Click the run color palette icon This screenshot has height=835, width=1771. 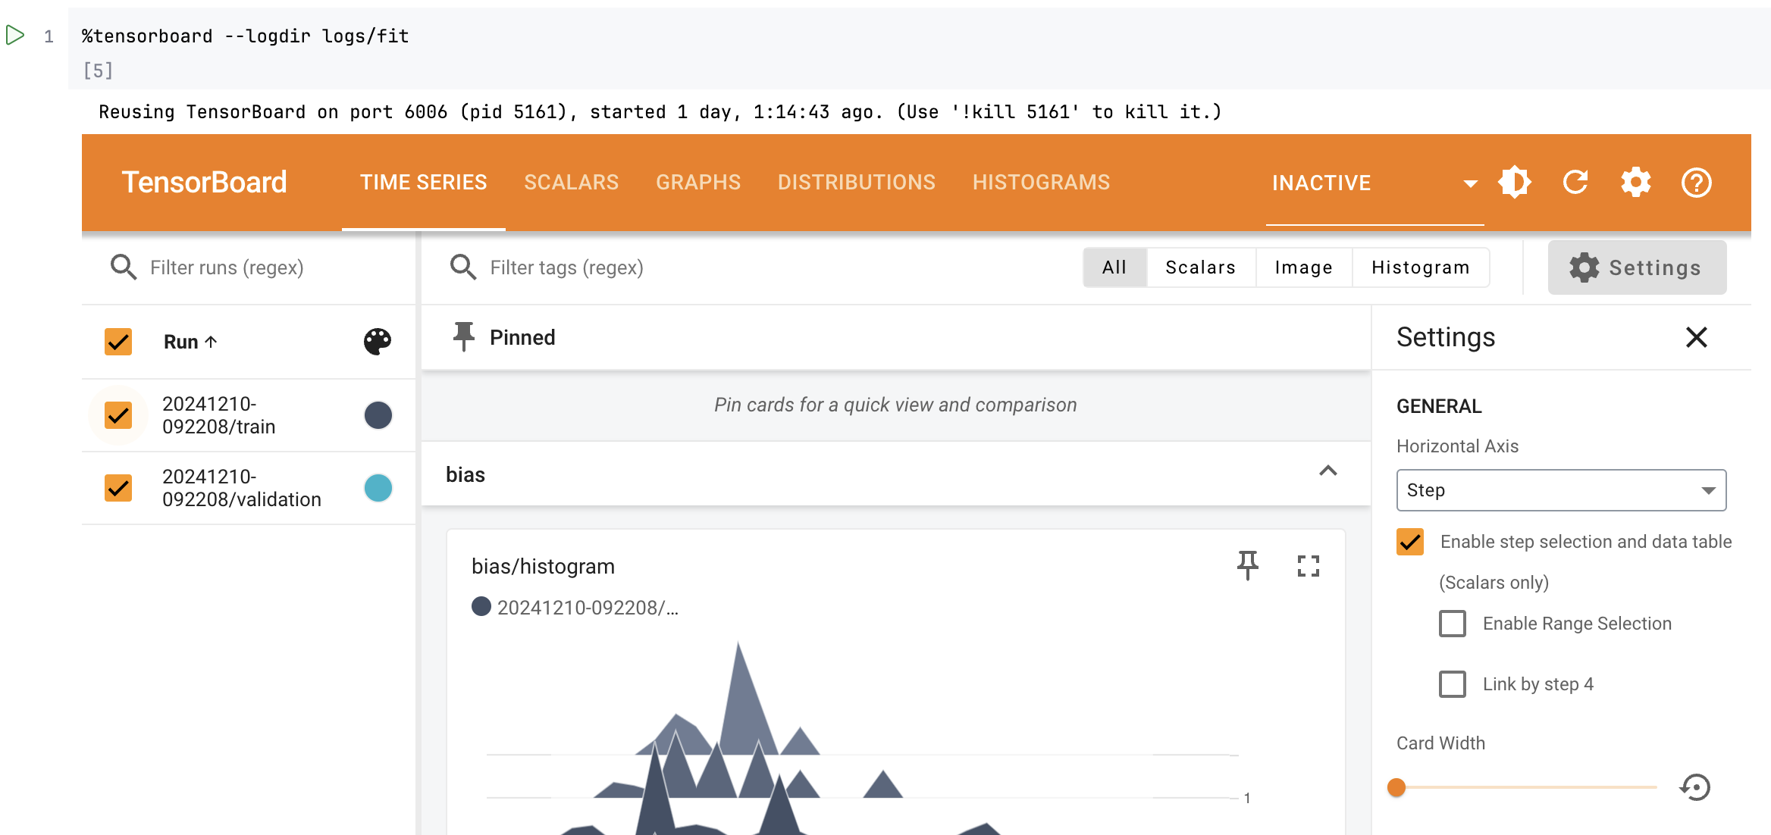coord(378,342)
